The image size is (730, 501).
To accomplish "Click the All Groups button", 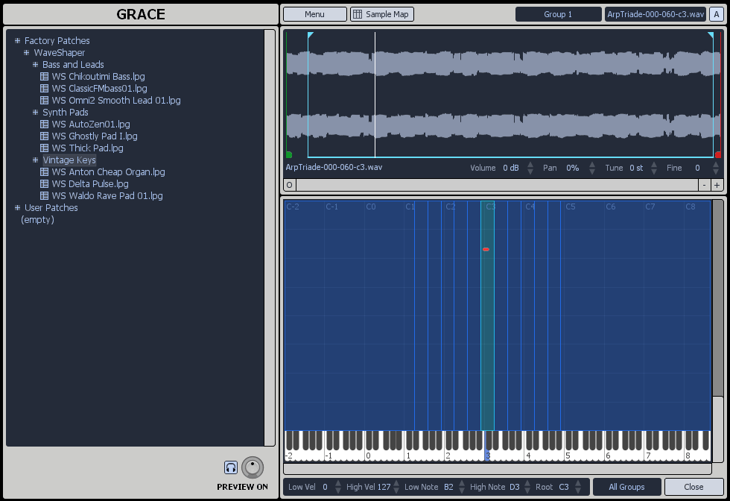I will point(626,487).
